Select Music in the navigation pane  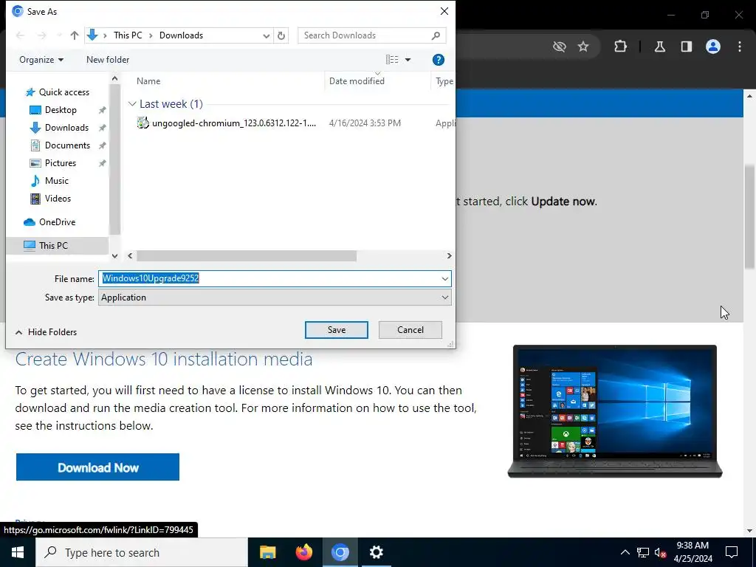tap(56, 181)
